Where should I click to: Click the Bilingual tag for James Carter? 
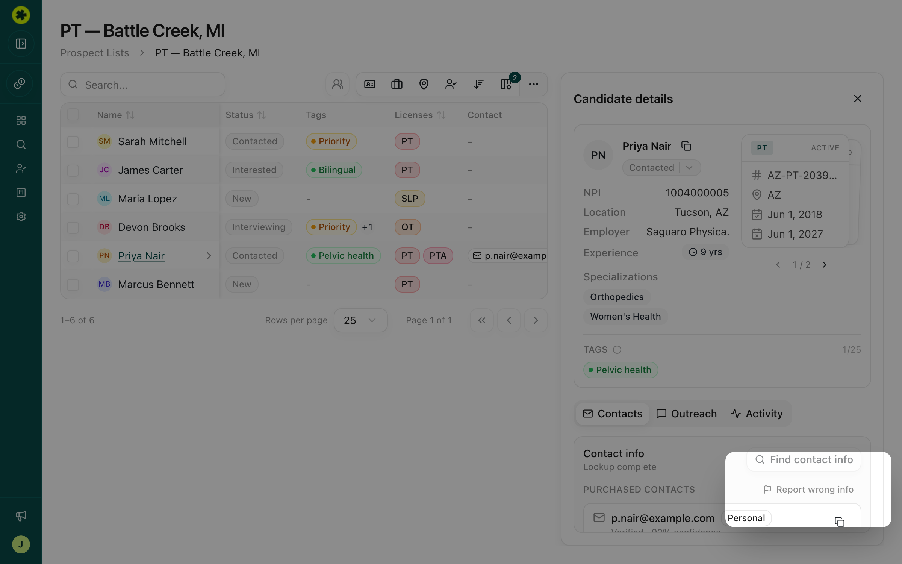[334, 170]
